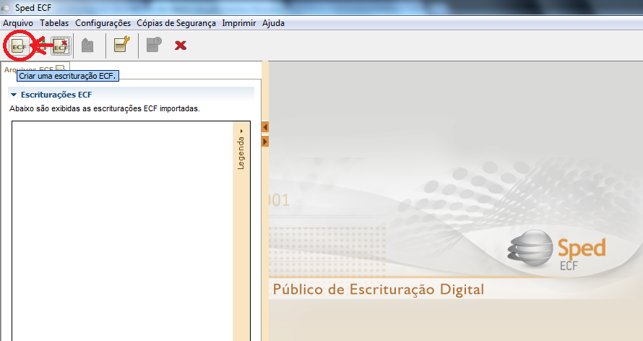Click the Sped ECF globe logo

click(x=530, y=249)
